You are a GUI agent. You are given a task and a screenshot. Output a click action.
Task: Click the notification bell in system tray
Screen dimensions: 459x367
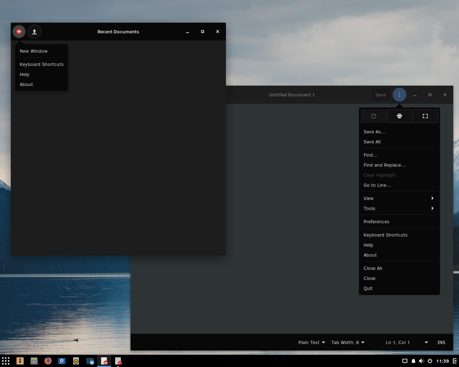point(413,361)
